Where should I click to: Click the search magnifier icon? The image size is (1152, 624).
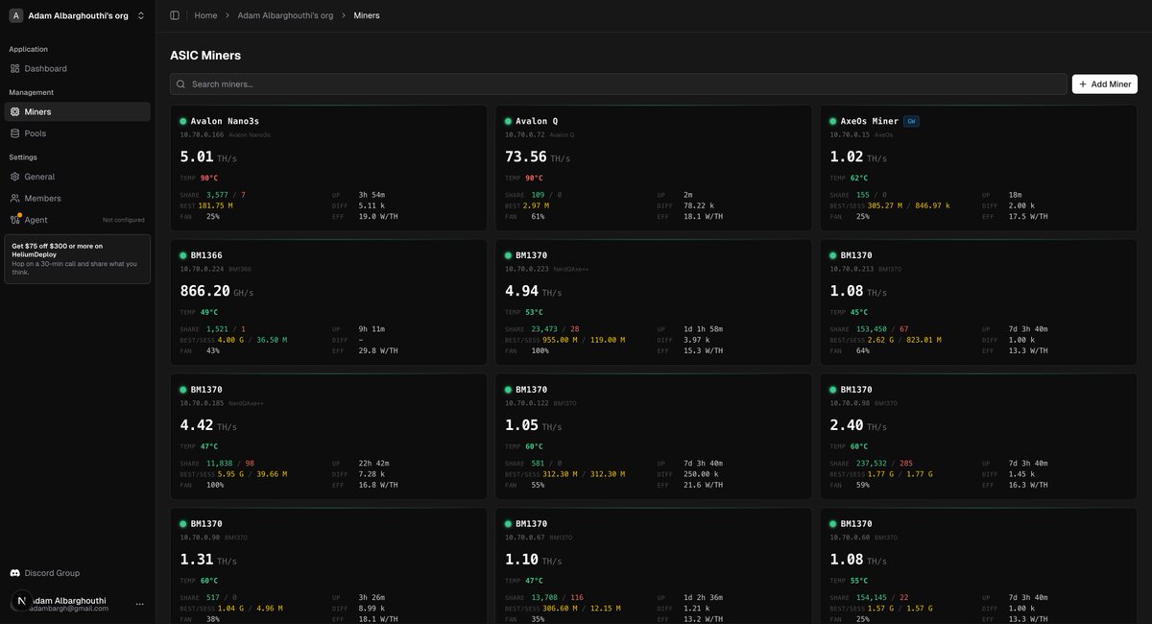click(x=180, y=84)
